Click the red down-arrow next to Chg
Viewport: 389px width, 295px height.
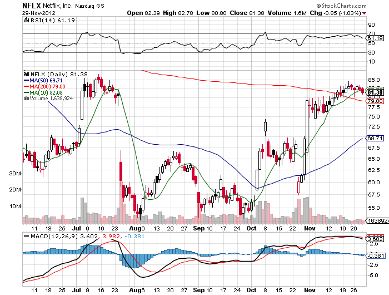coord(364,13)
